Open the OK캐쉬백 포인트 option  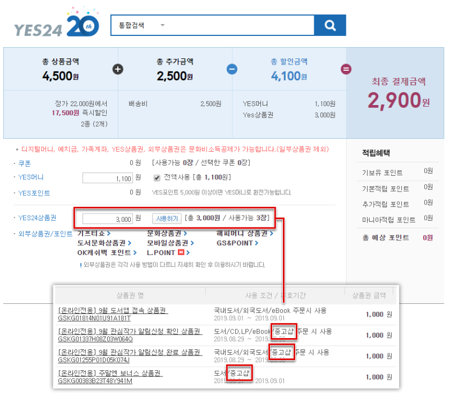tap(107, 253)
